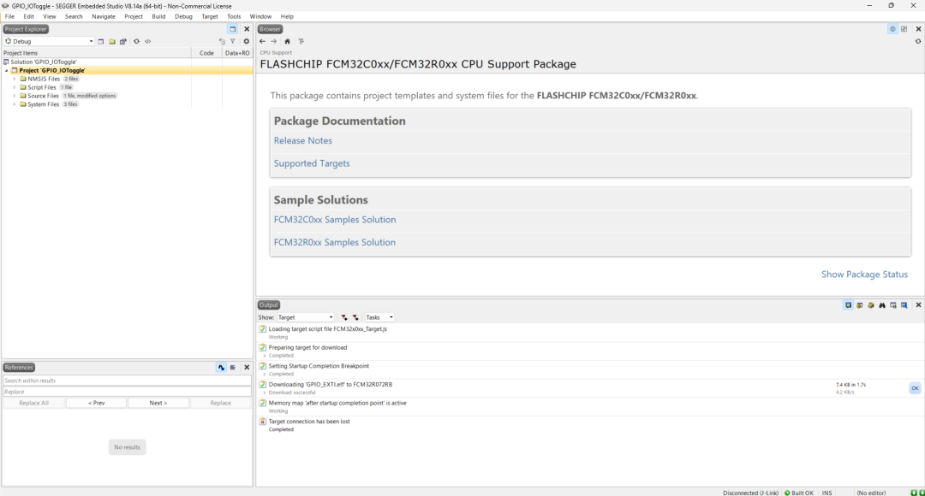
Task: Click the grid layout icon atop the Browser panel
Action: coord(904,29)
